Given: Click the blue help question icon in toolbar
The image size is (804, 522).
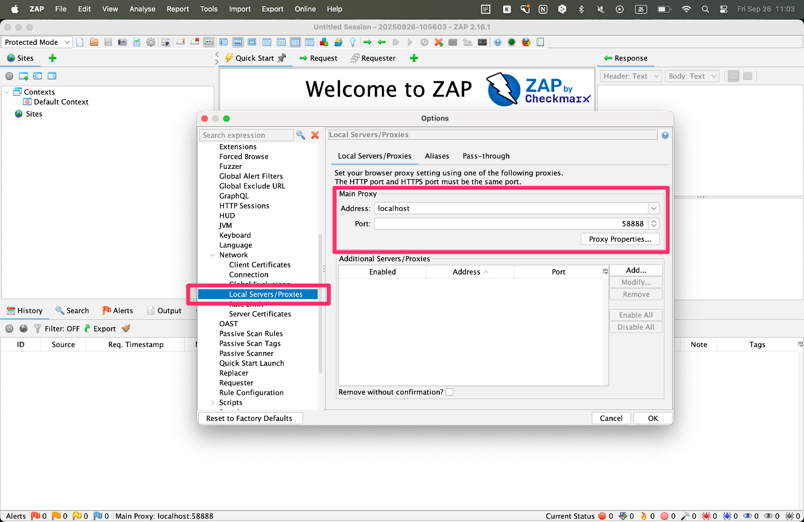Looking at the screenshot, I should pos(498,42).
